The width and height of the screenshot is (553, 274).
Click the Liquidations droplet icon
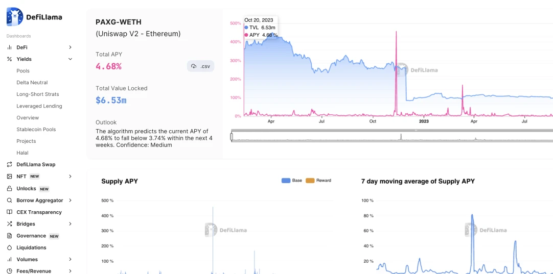pyautogui.click(x=9, y=248)
